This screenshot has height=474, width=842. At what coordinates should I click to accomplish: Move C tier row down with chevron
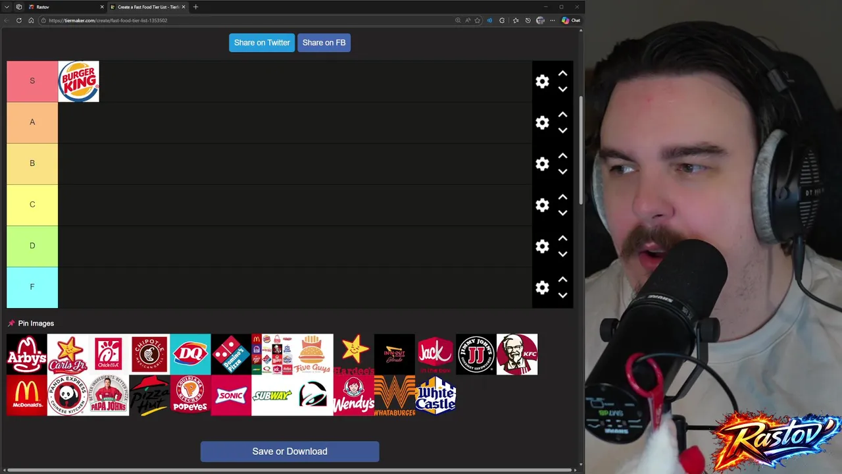click(562, 213)
